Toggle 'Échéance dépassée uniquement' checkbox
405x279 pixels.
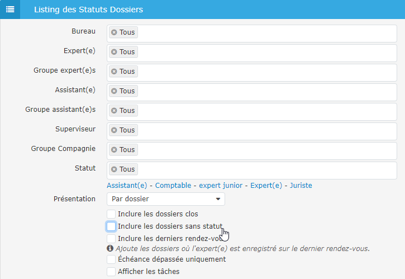click(x=111, y=259)
